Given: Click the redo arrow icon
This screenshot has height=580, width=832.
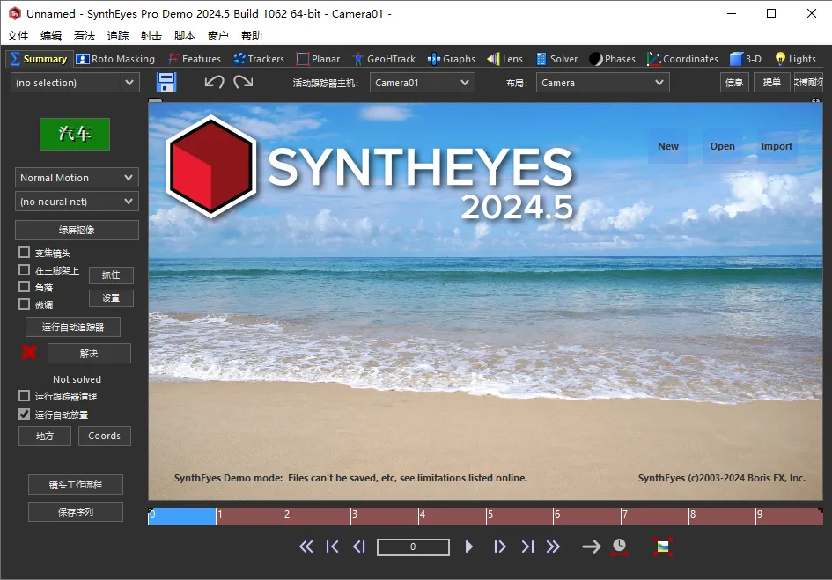Looking at the screenshot, I should tap(243, 82).
